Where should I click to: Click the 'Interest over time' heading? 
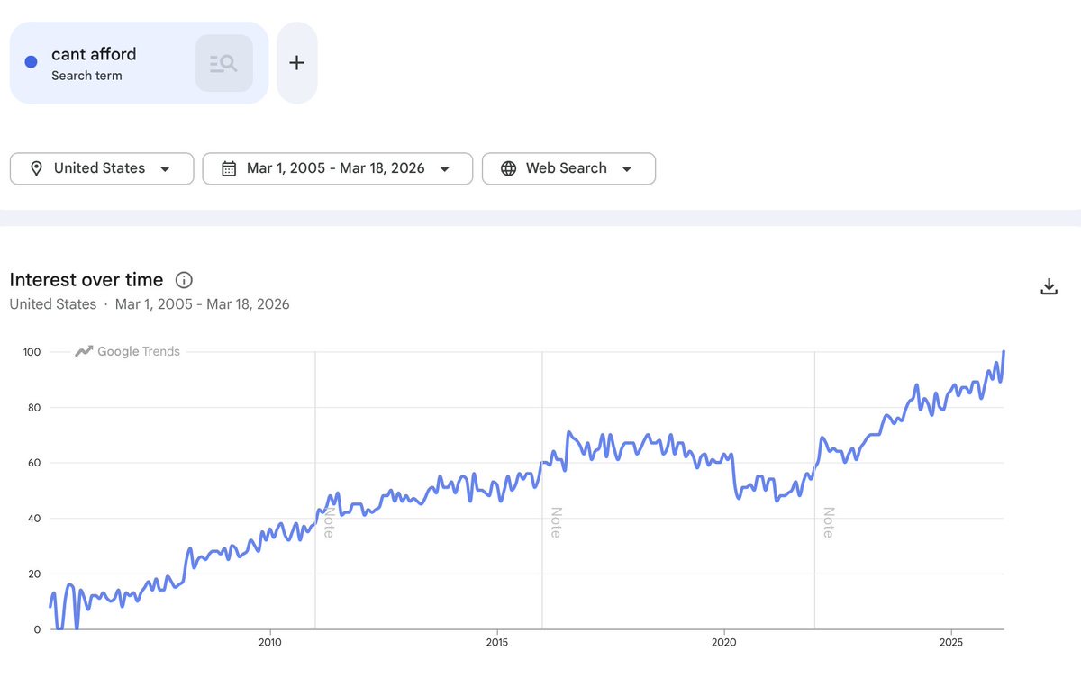coord(86,280)
